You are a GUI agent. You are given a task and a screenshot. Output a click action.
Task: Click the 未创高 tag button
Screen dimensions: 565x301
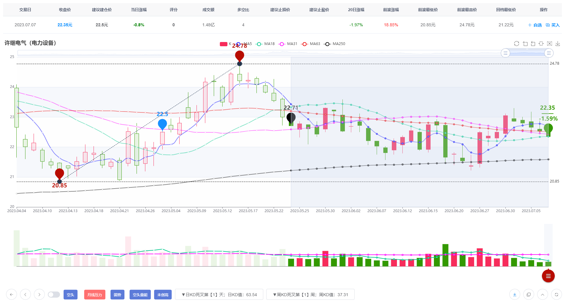click(163, 295)
